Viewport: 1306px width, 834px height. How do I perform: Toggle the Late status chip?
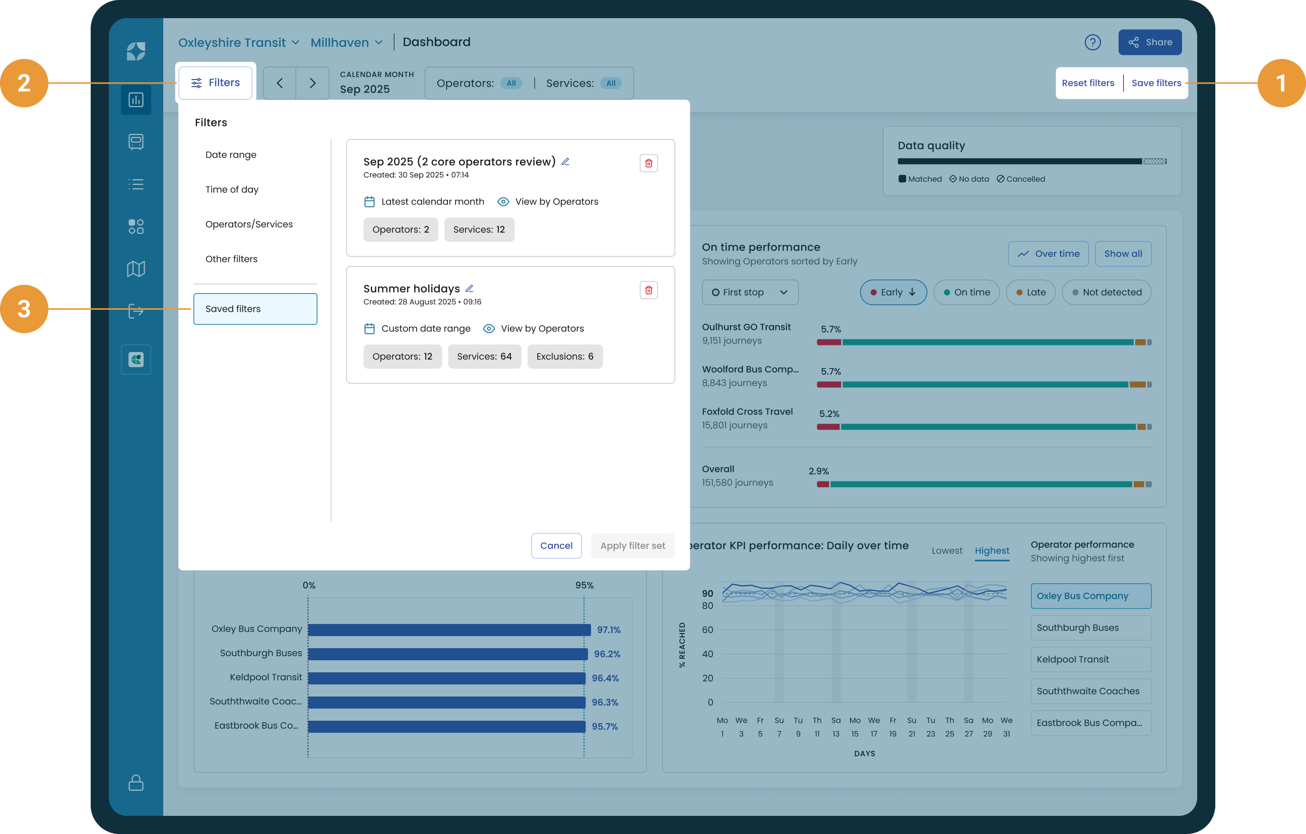pyautogui.click(x=1030, y=292)
